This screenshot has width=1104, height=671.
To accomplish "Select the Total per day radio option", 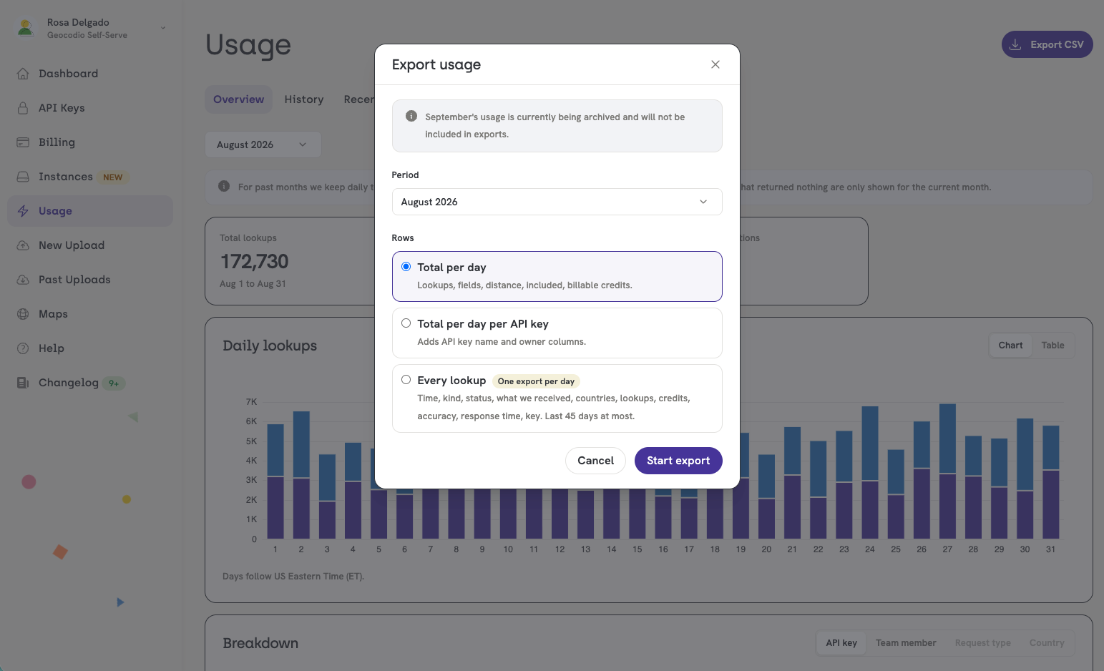I will pos(406,267).
